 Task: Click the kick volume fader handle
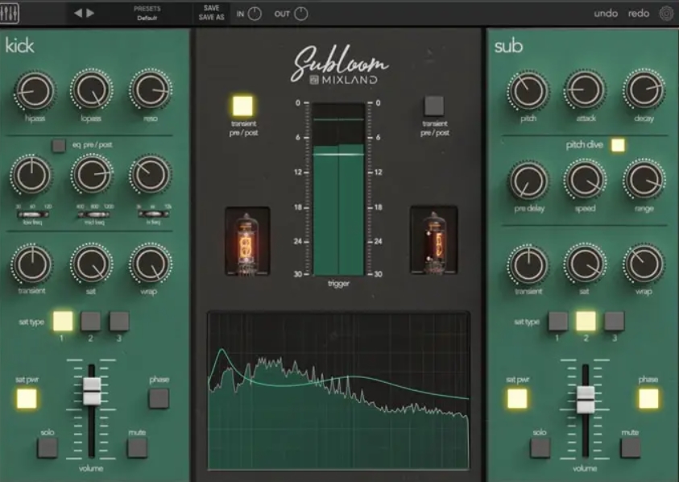[x=92, y=391]
